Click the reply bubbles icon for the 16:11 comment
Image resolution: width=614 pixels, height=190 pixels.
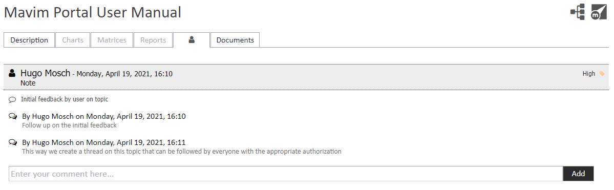tap(12, 142)
